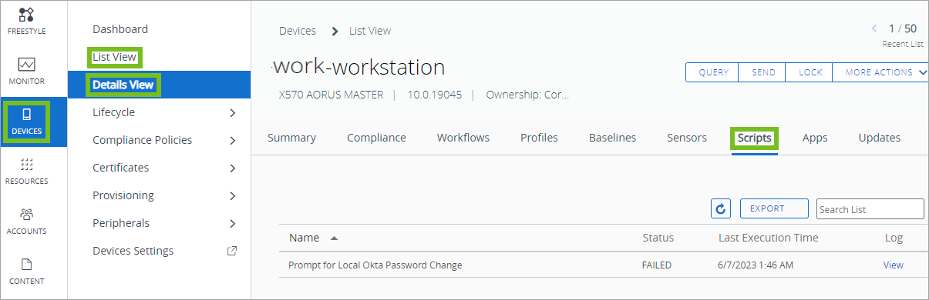Click the refresh list icon button
This screenshot has height=300, width=929.
coord(721,208)
